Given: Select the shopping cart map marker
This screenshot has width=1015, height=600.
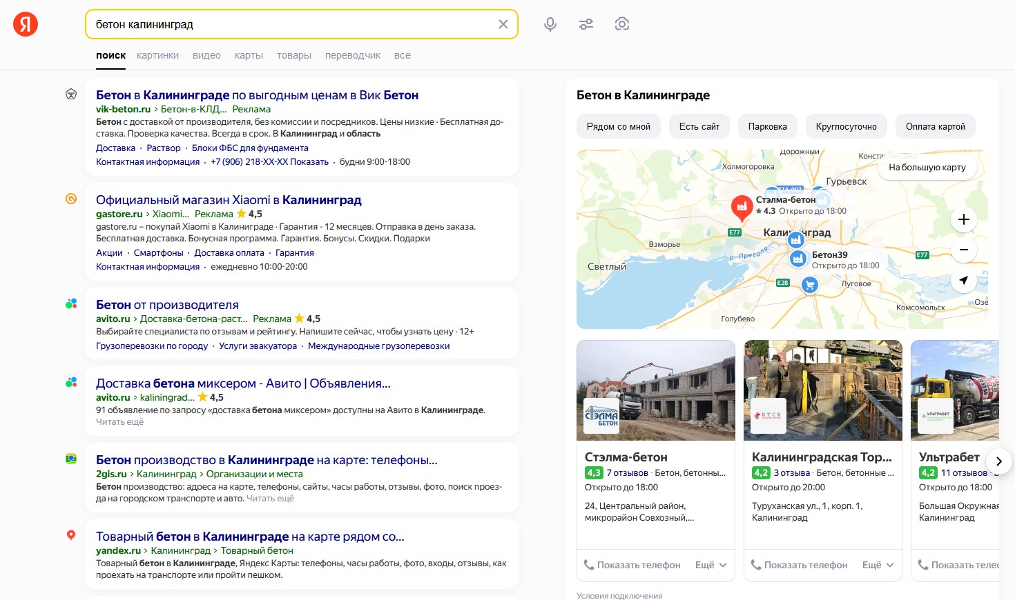Looking at the screenshot, I should click(810, 284).
